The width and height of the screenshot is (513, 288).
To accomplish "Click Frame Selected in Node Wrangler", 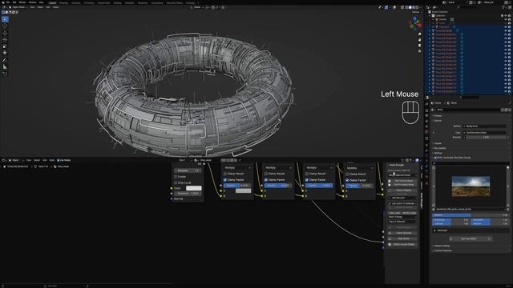I will pyautogui.click(x=402, y=233).
